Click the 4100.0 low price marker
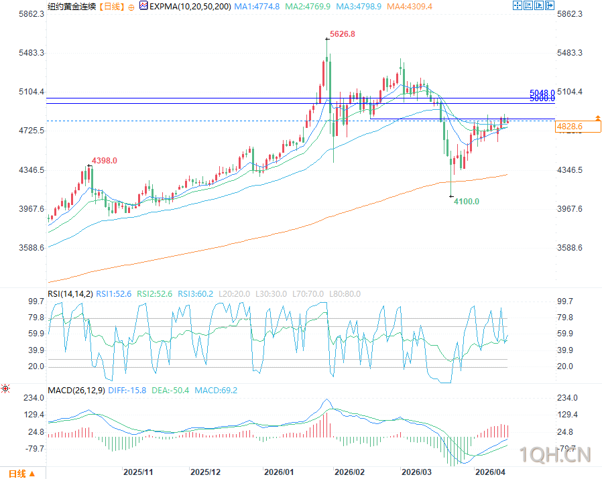Viewport: 602px width, 479px height. [467, 202]
